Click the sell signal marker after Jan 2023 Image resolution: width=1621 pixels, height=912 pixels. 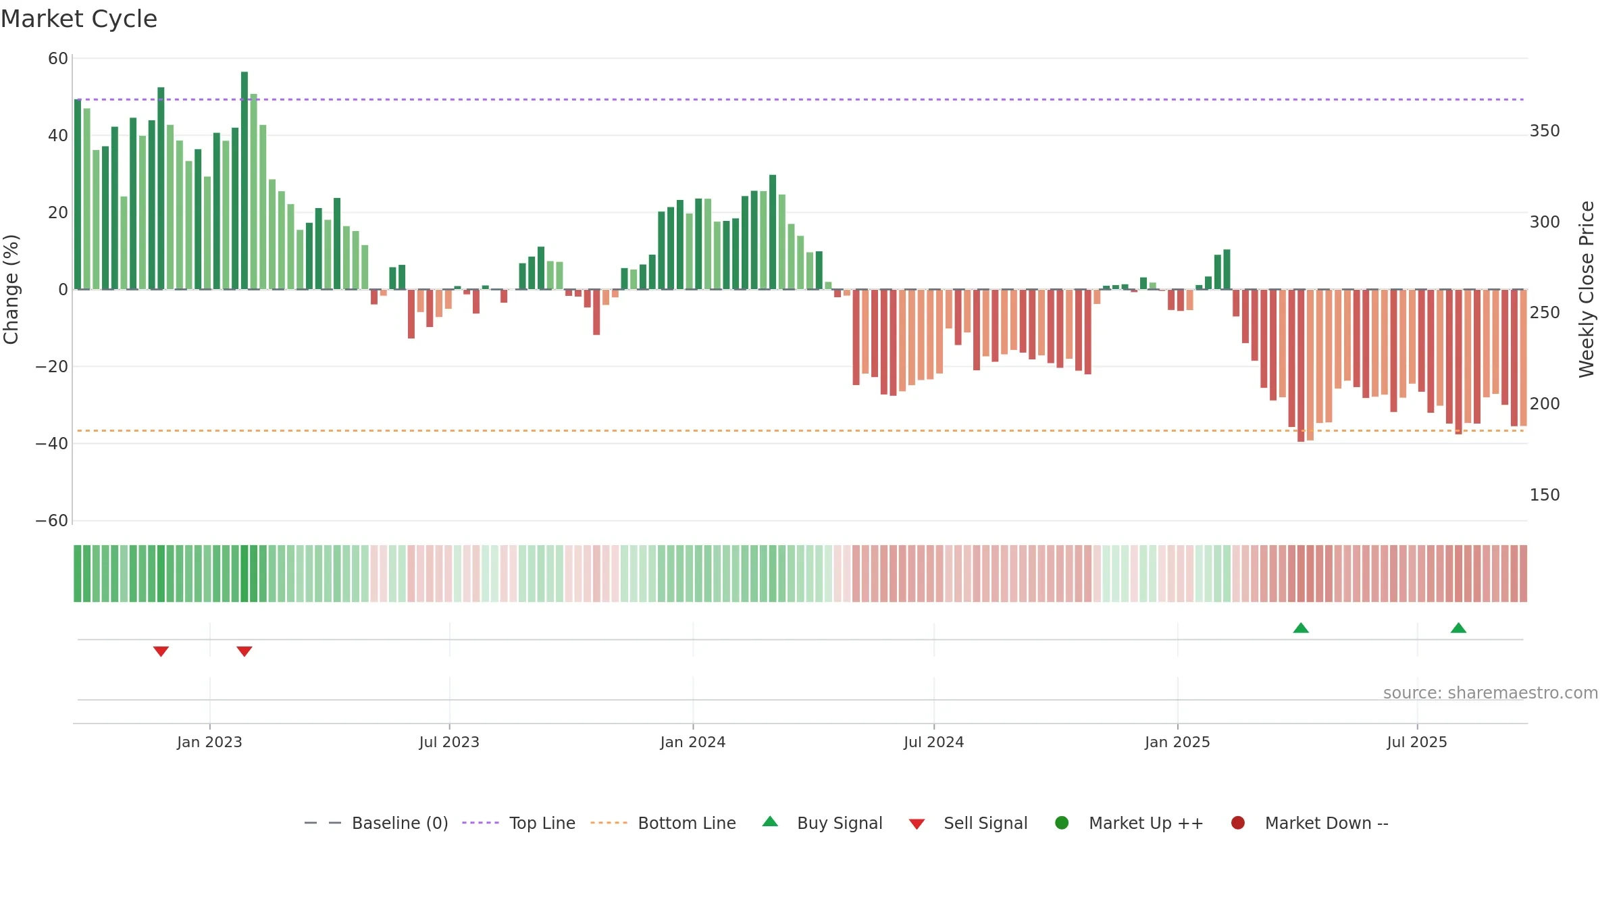point(245,651)
